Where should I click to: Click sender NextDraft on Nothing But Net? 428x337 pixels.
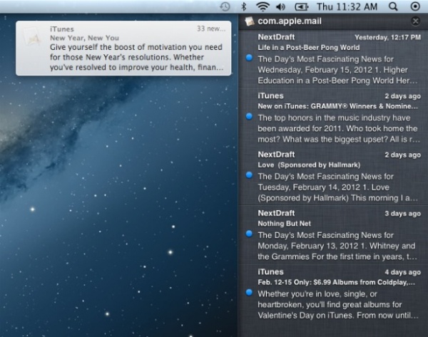pos(276,213)
